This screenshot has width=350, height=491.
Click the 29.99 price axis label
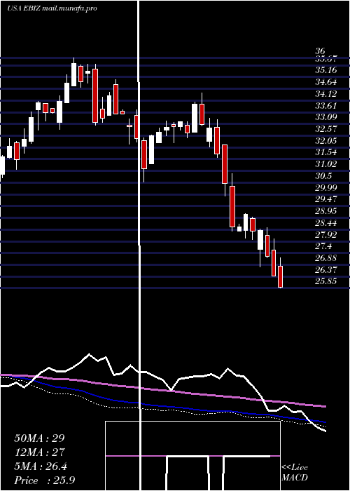click(326, 187)
